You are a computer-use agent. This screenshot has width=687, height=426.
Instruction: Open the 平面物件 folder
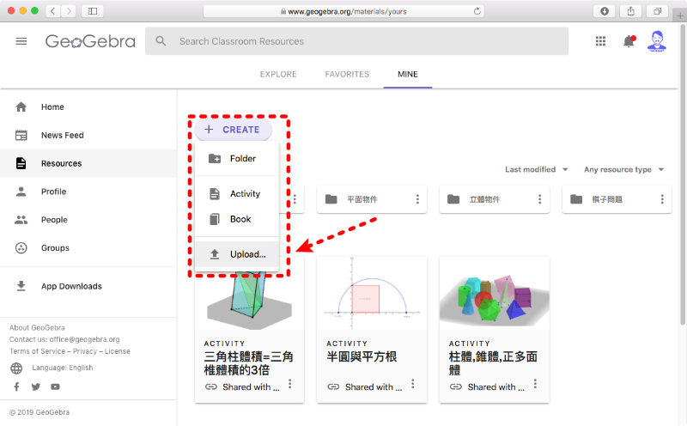click(x=372, y=199)
